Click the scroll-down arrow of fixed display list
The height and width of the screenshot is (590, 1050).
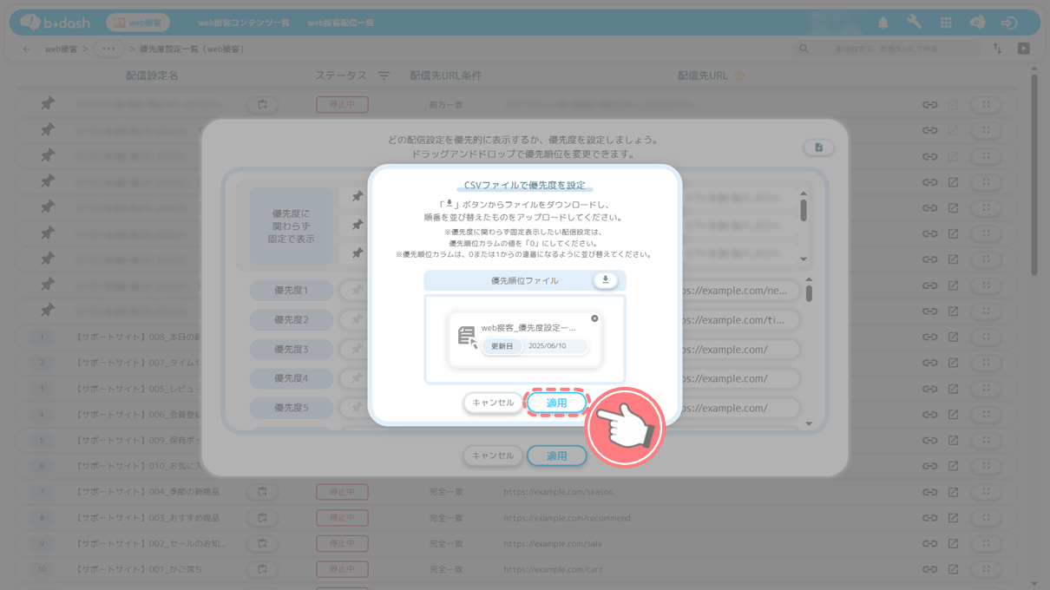804,259
